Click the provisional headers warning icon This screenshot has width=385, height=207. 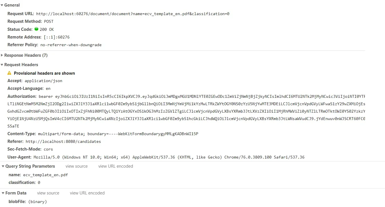tap(9, 73)
